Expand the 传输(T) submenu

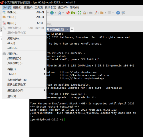(x=24, y=69)
